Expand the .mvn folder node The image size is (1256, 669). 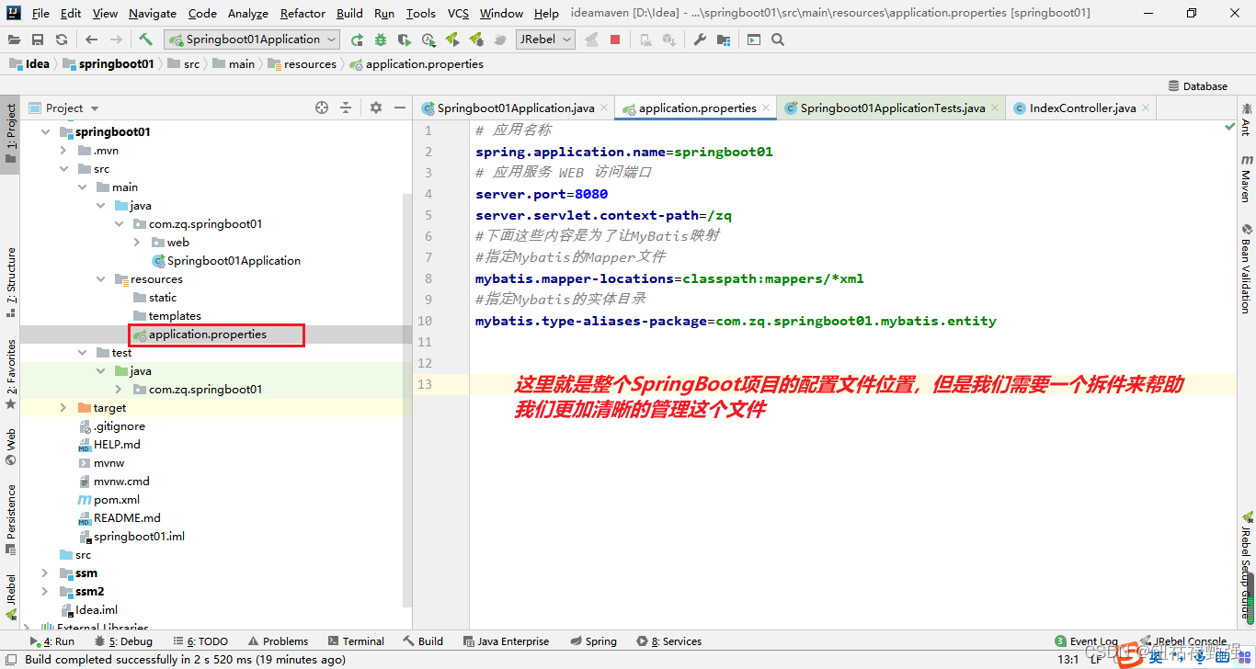coord(63,151)
